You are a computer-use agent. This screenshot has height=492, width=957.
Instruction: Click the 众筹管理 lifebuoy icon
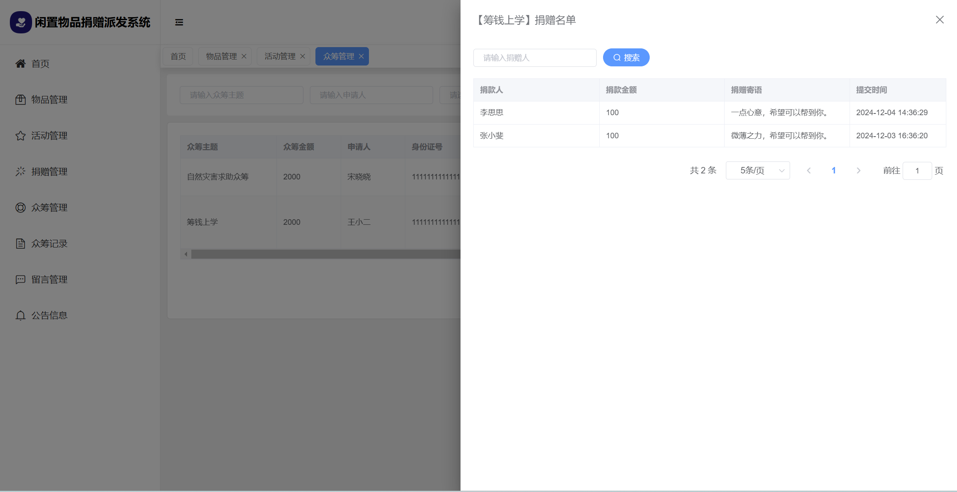(x=21, y=208)
